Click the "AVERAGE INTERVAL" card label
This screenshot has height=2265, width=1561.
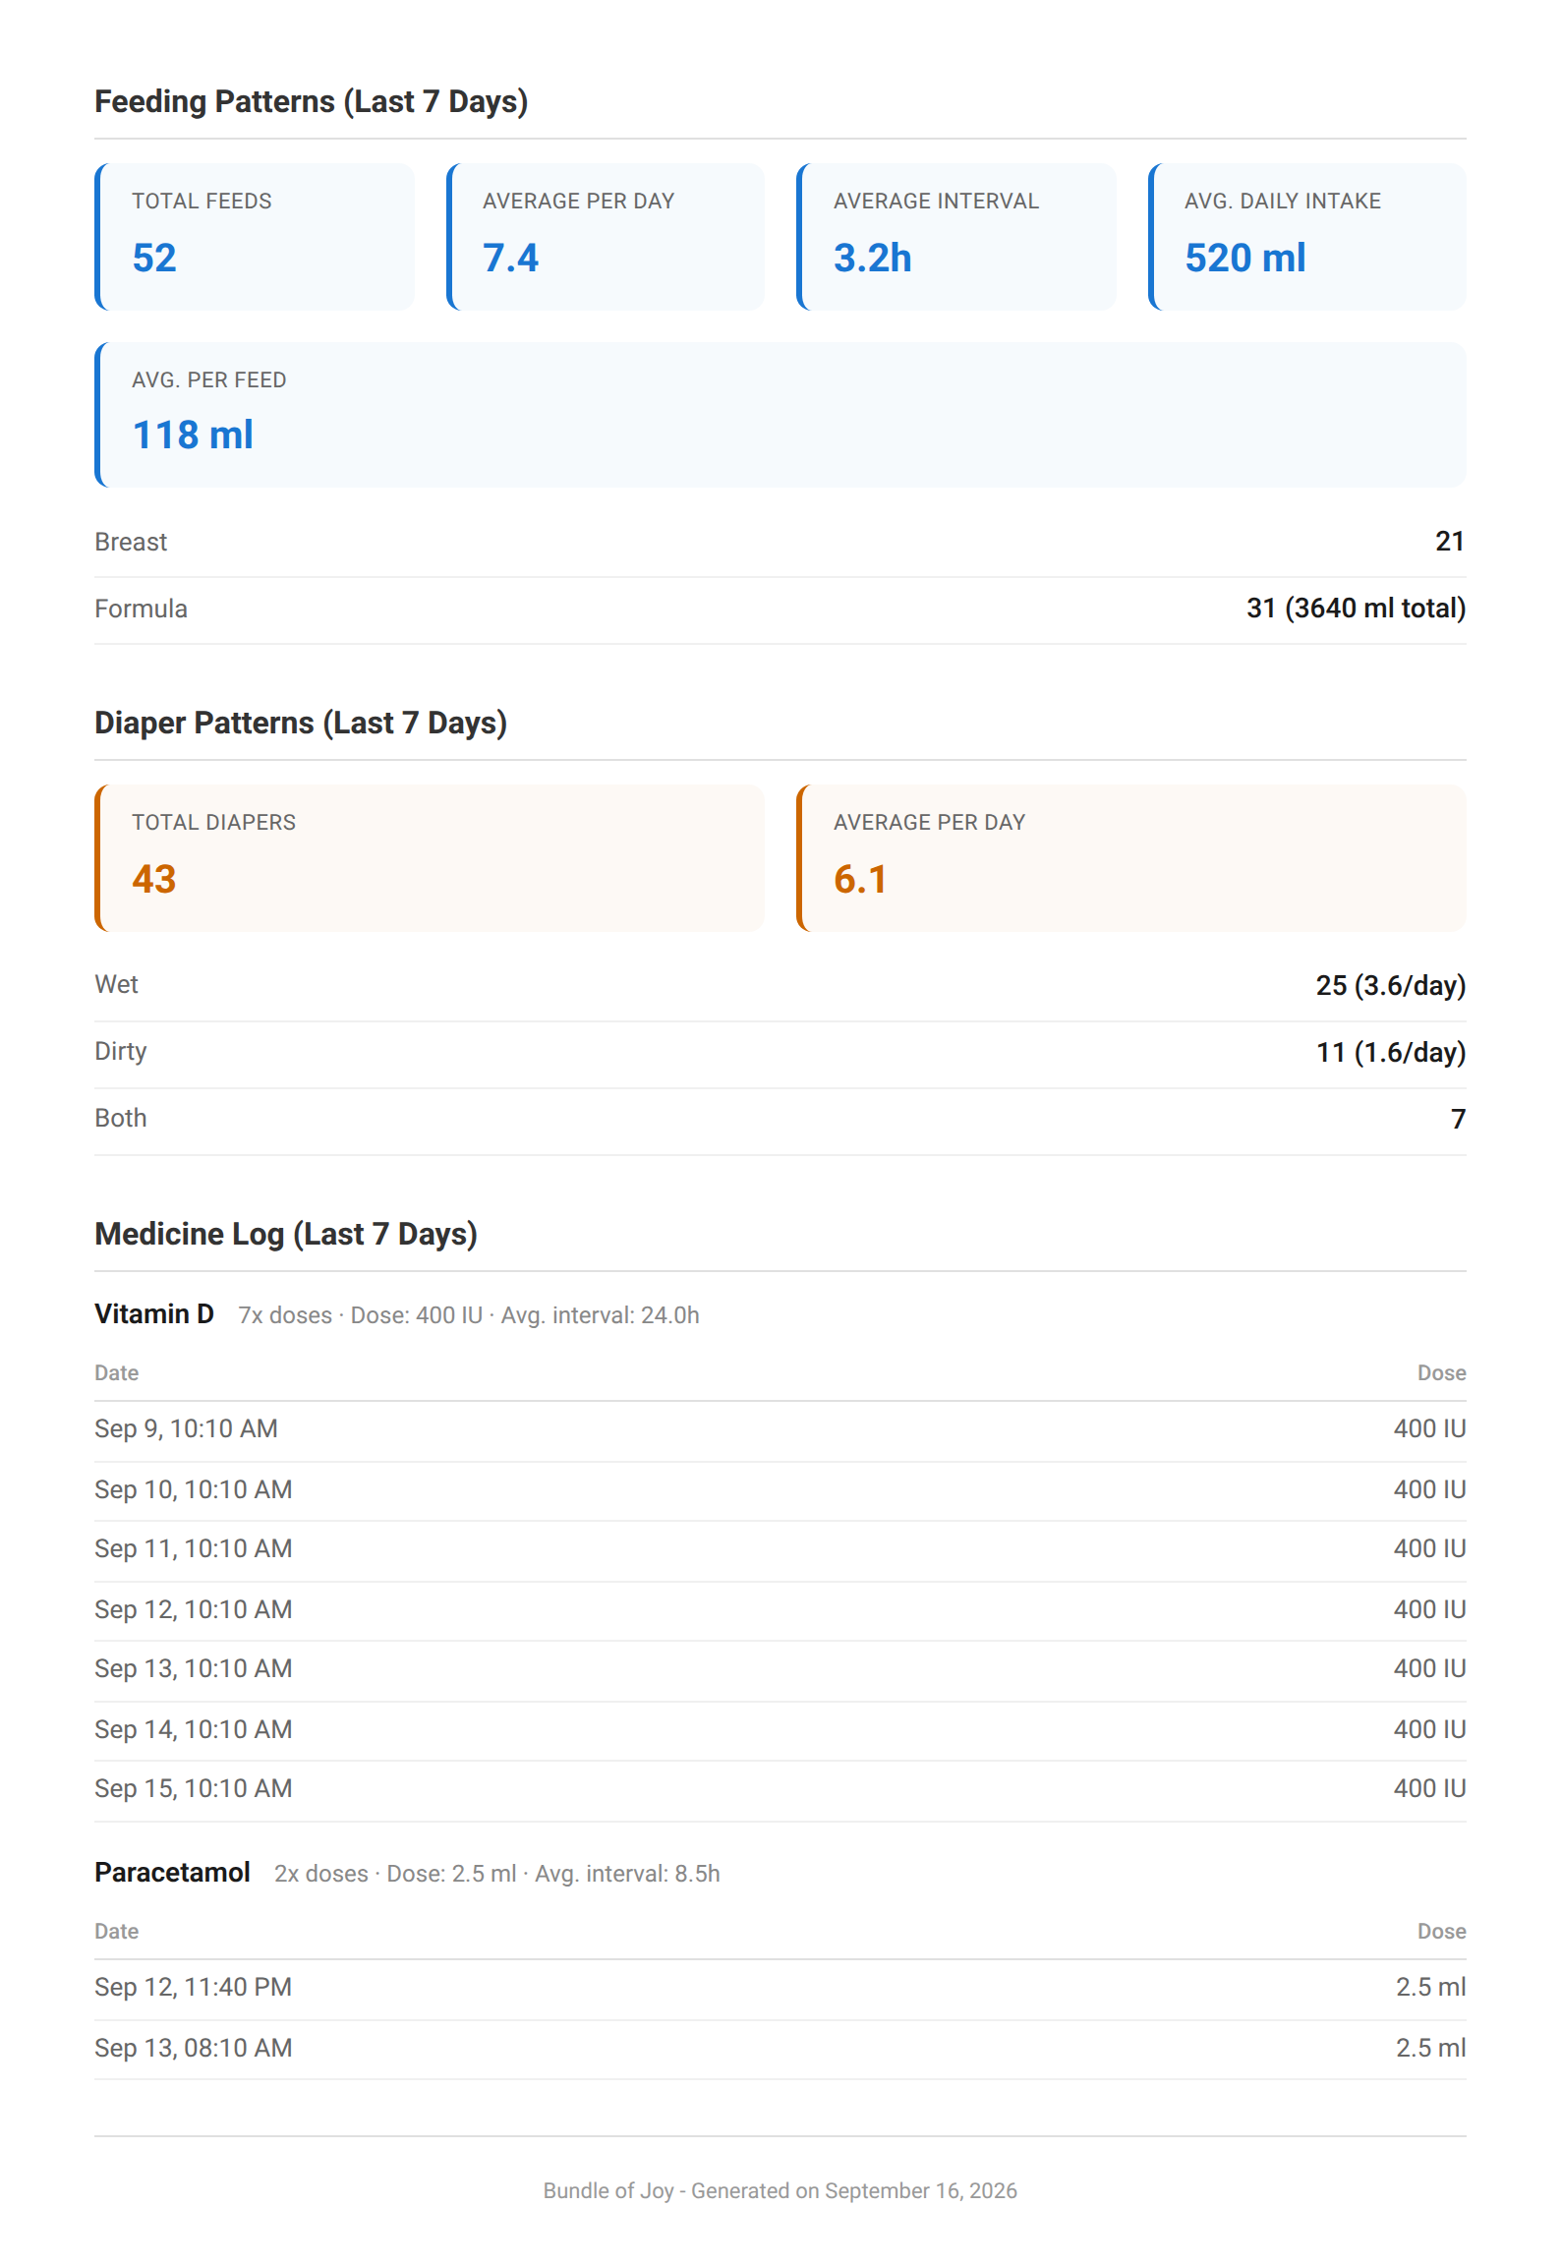[936, 202]
